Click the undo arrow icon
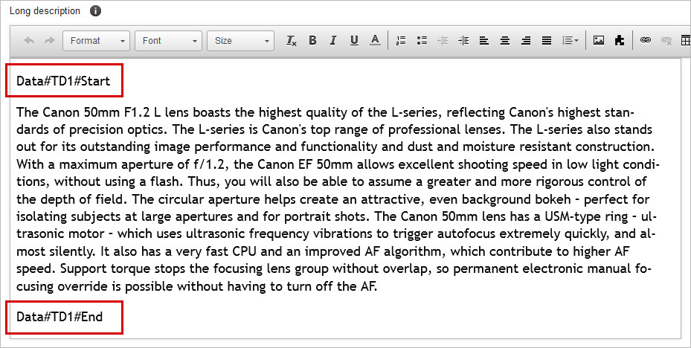This screenshot has width=691, height=348. (x=29, y=41)
